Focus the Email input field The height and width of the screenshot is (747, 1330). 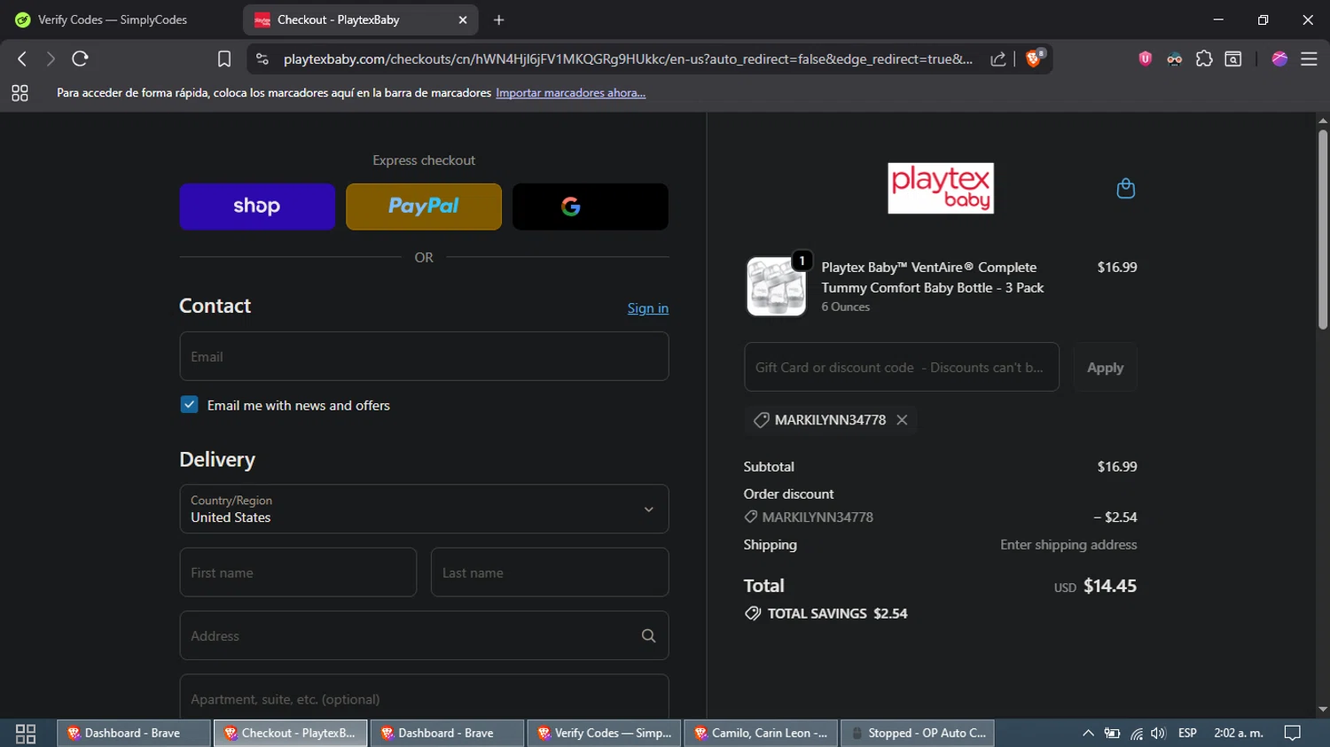coord(424,356)
